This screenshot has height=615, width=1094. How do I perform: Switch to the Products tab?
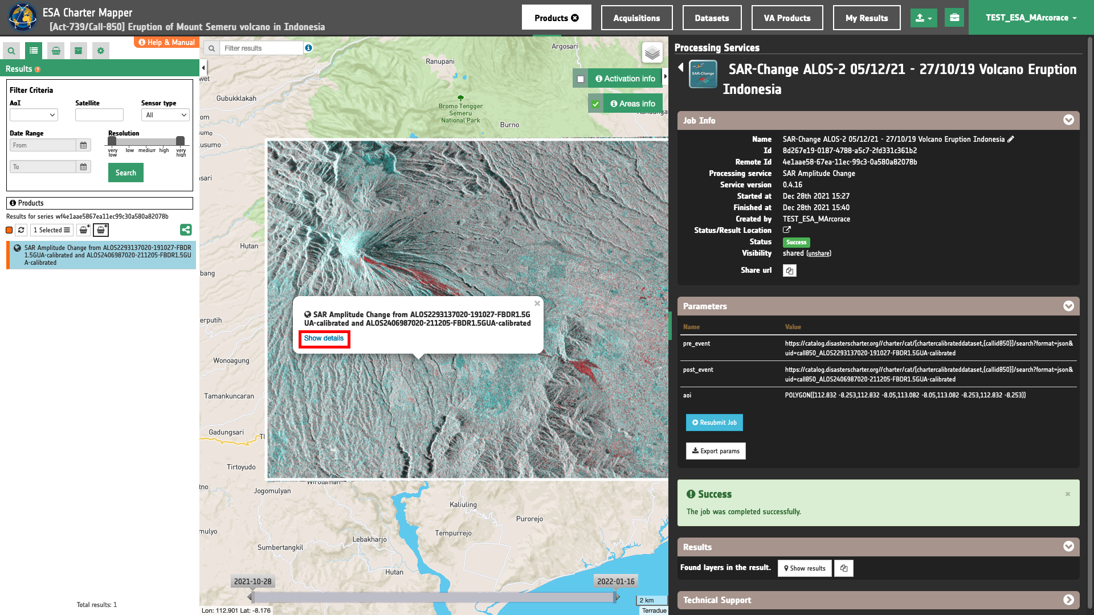tap(557, 18)
